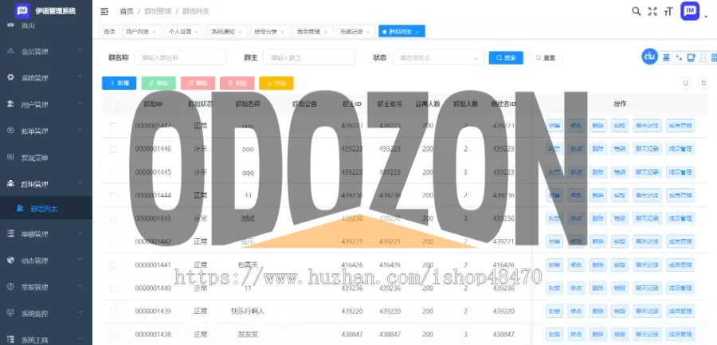Screen dimensions: 717x345
Task: Expand the 动态管理 sidebar menu chevron
Action: pos(80,261)
